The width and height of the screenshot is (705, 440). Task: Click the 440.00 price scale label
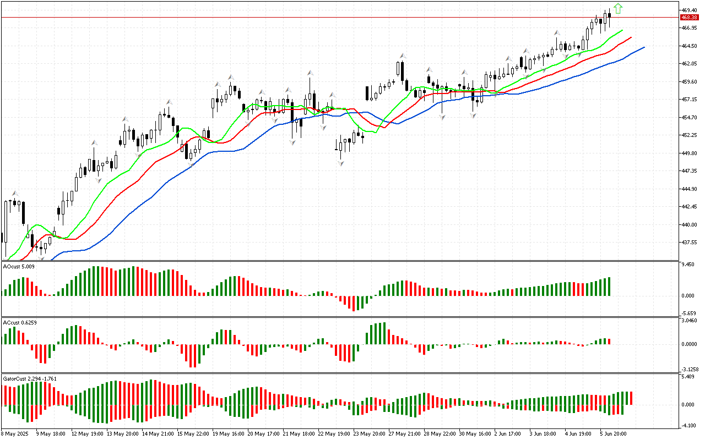[690, 224]
